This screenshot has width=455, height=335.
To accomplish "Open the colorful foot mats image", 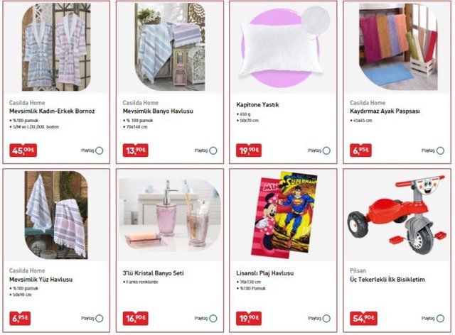I will pos(398,47).
